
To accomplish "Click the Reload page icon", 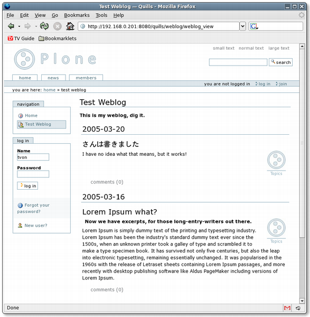I will (44, 26).
